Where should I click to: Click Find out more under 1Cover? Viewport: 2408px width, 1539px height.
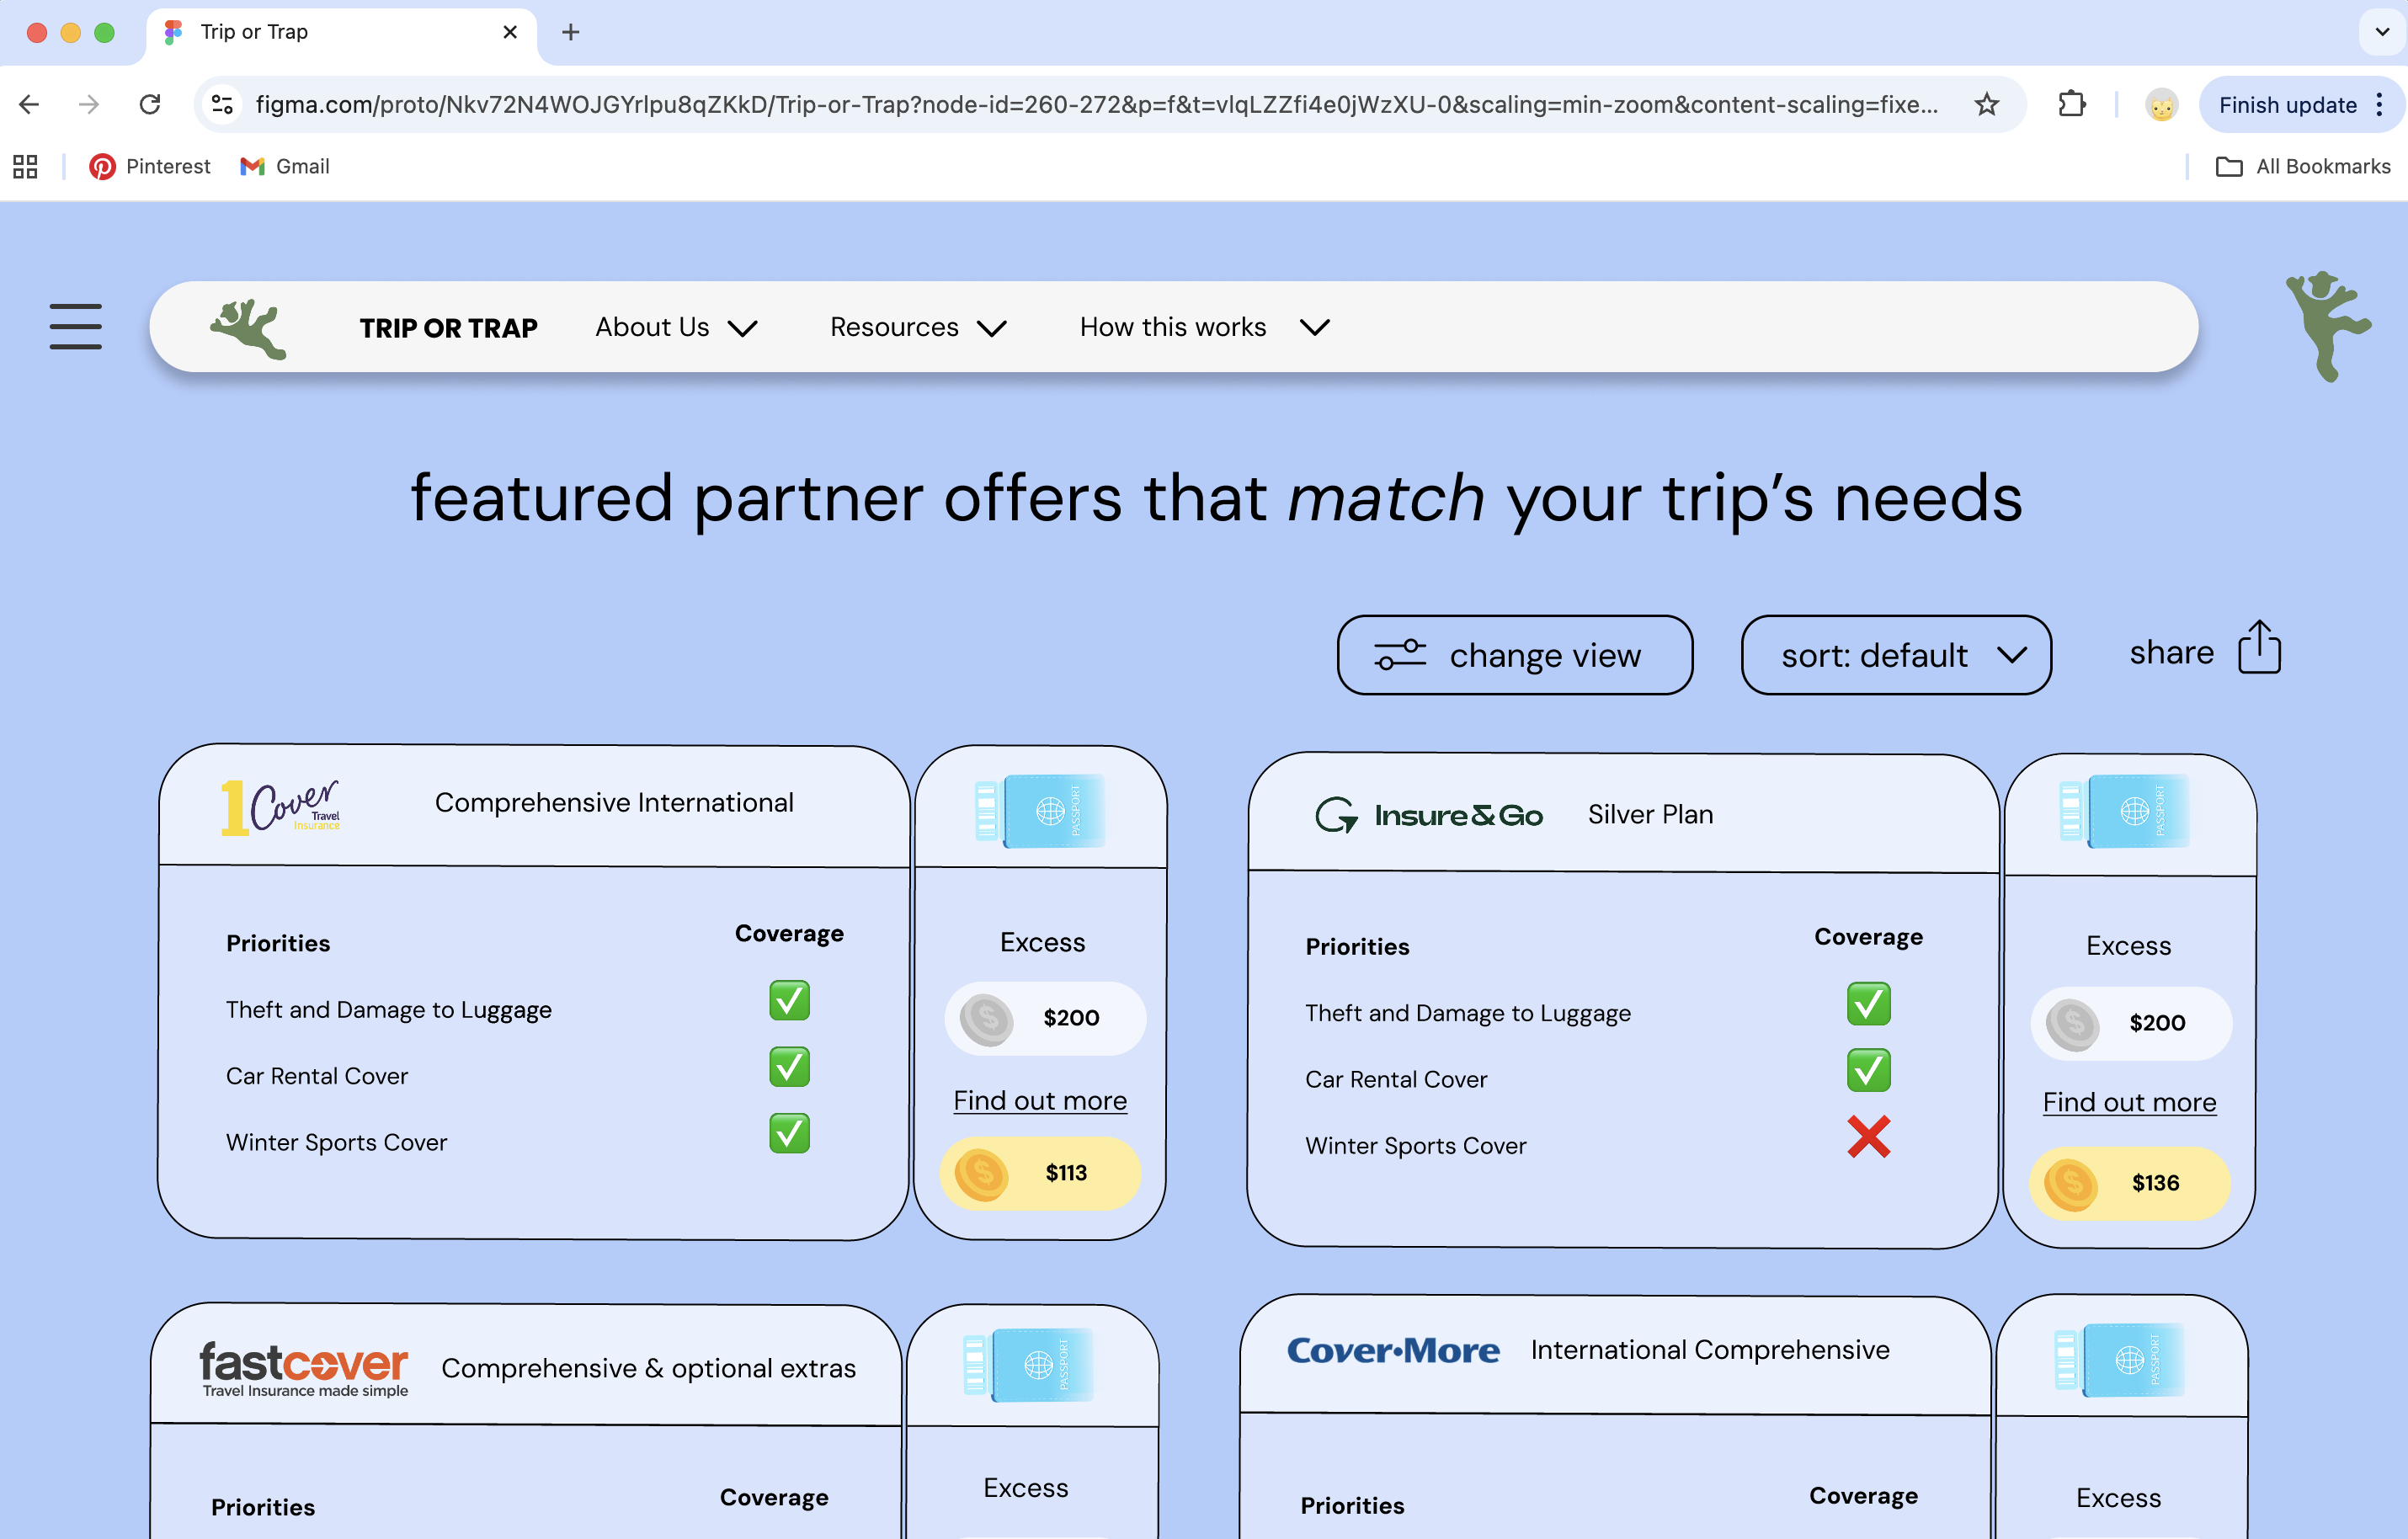point(1040,1101)
